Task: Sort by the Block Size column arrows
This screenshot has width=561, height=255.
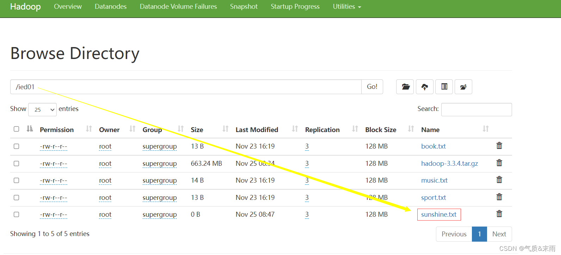Action: (x=411, y=129)
